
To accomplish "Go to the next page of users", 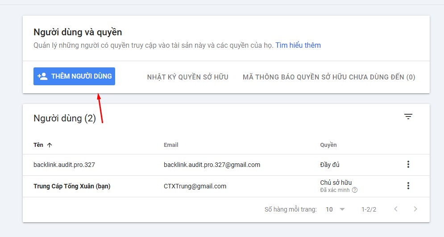I will coord(415,209).
